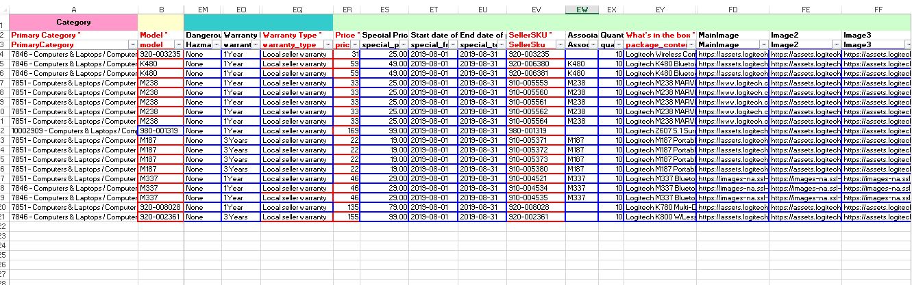Select column EQ header
Screen dimensions: 912x285
297,10
